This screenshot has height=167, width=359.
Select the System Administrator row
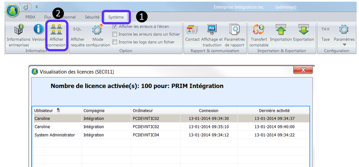pyautogui.click(x=54, y=135)
